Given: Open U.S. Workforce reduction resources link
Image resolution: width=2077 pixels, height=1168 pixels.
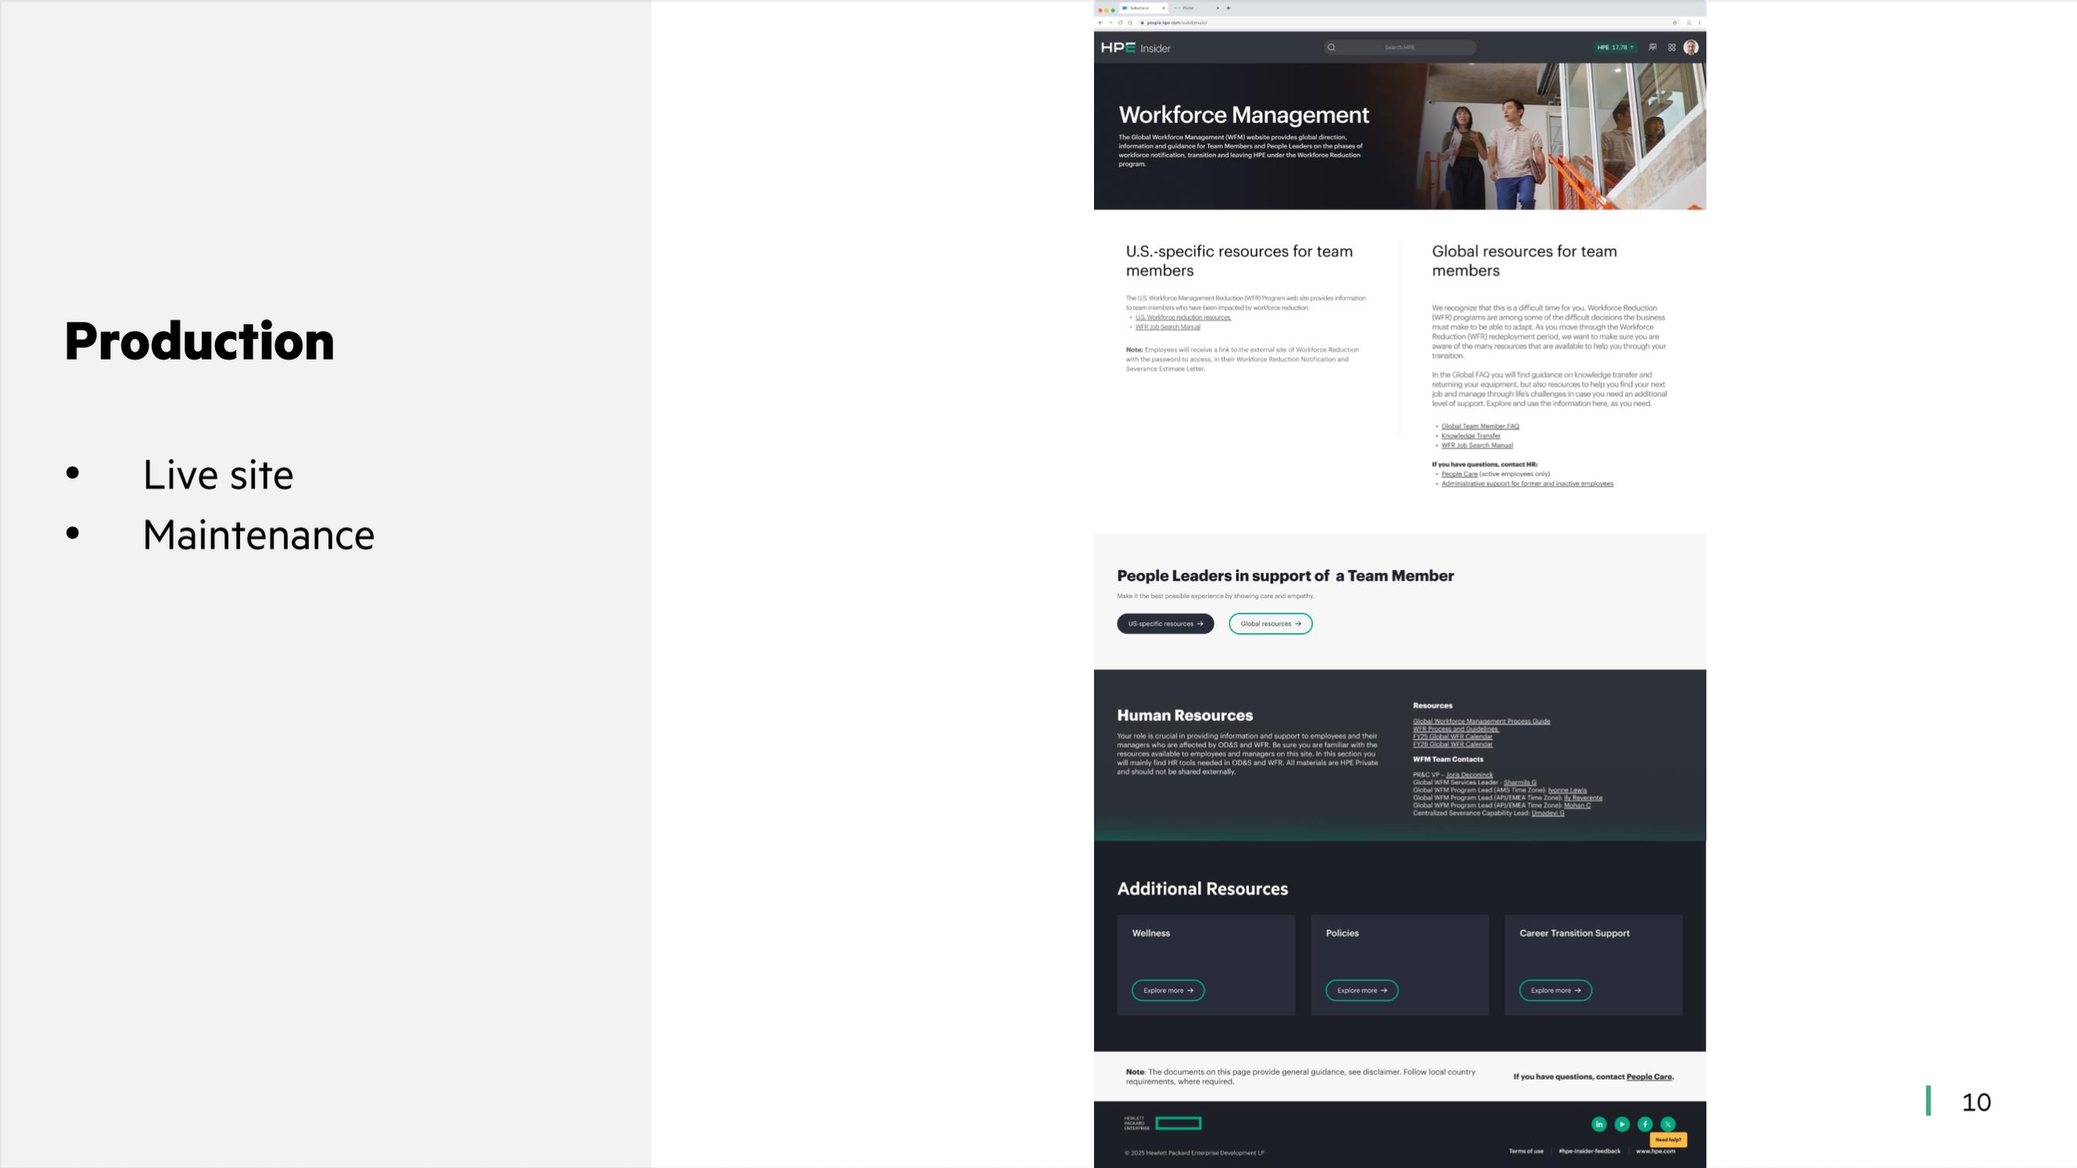Looking at the screenshot, I should click(x=1182, y=317).
